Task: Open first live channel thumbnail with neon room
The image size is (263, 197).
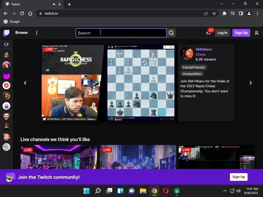Action: point(59,157)
